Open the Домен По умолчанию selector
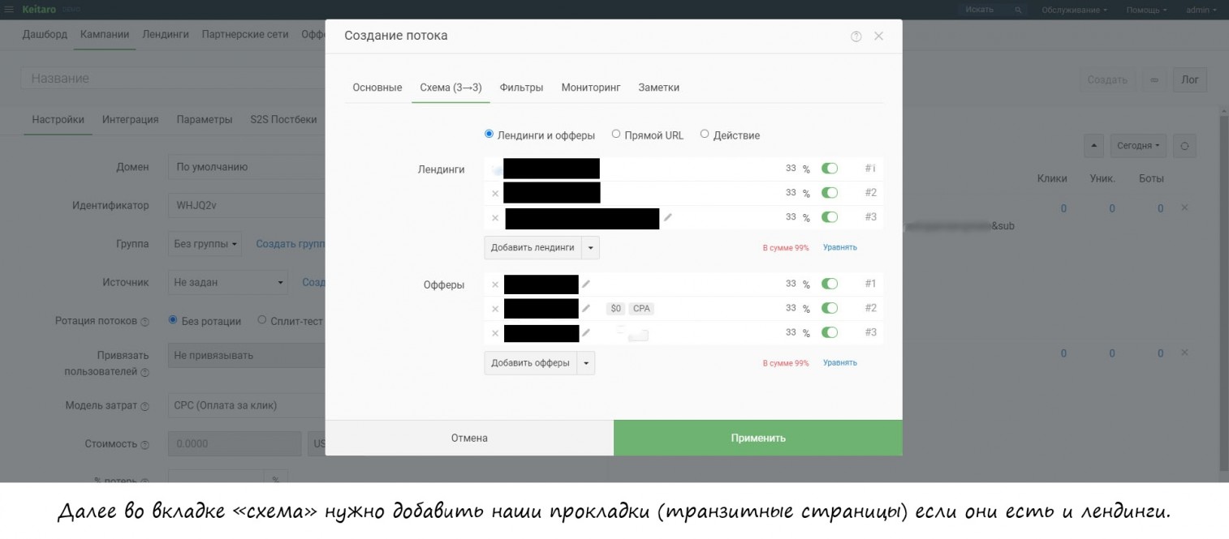This screenshot has width=1229, height=539. click(x=247, y=167)
